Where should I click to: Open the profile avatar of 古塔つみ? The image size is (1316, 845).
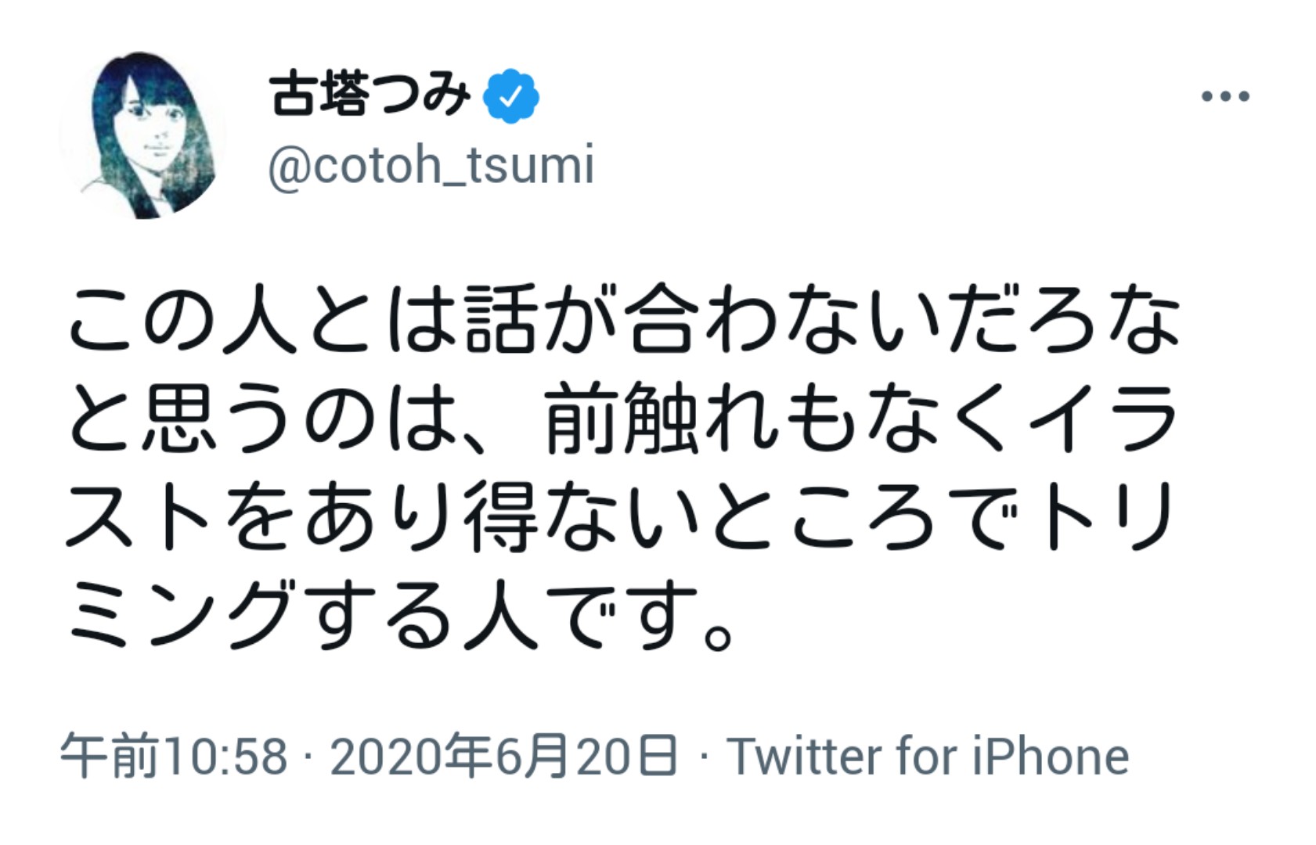[142, 135]
